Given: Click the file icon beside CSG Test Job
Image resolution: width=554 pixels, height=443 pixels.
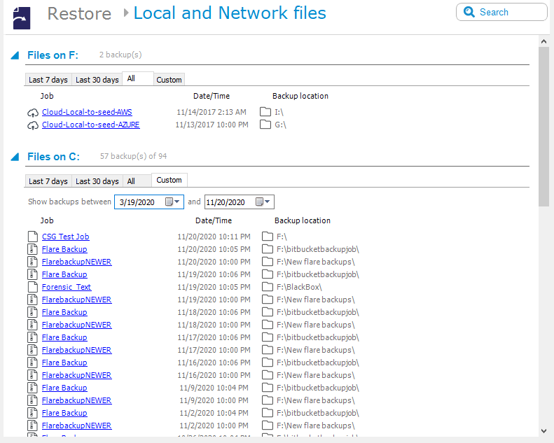Looking at the screenshot, I should click(x=32, y=237).
